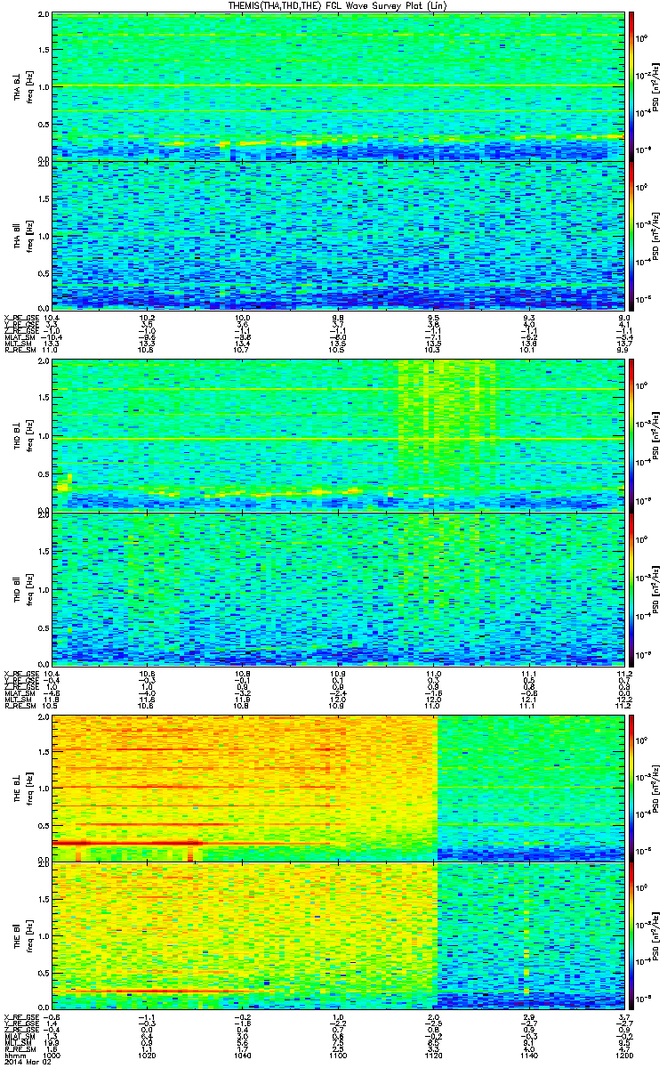Click the THE B-perpendicular spectrogram panel
The height and width of the screenshot is (1068, 667).
pyautogui.click(x=338, y=788)
